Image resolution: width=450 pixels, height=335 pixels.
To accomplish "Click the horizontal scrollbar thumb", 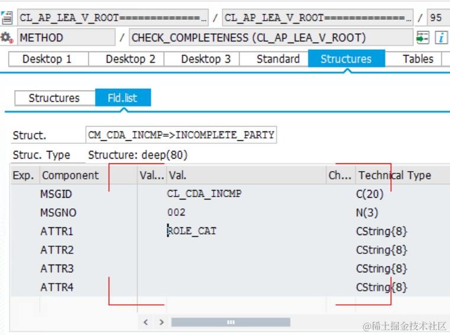I will 231,322.
